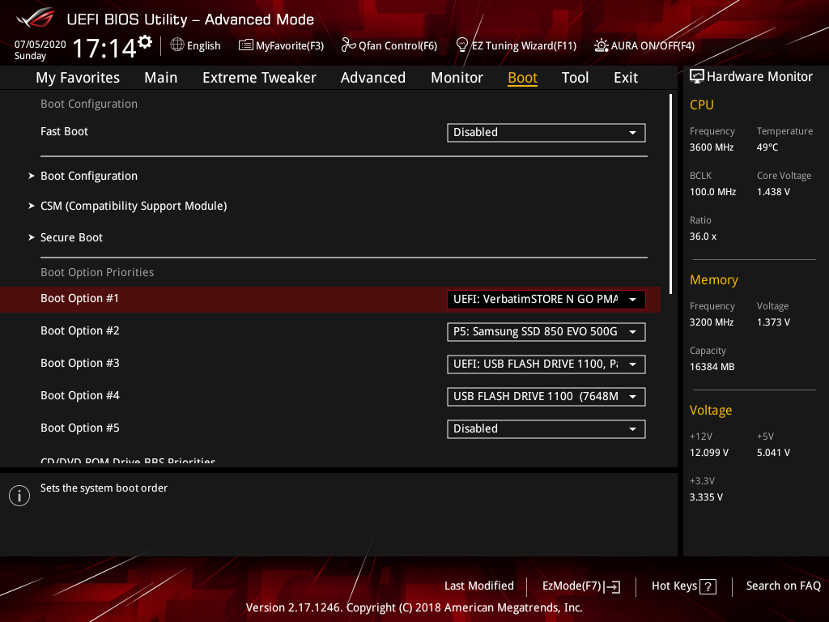Open the Advanced tab

(372, 78)
